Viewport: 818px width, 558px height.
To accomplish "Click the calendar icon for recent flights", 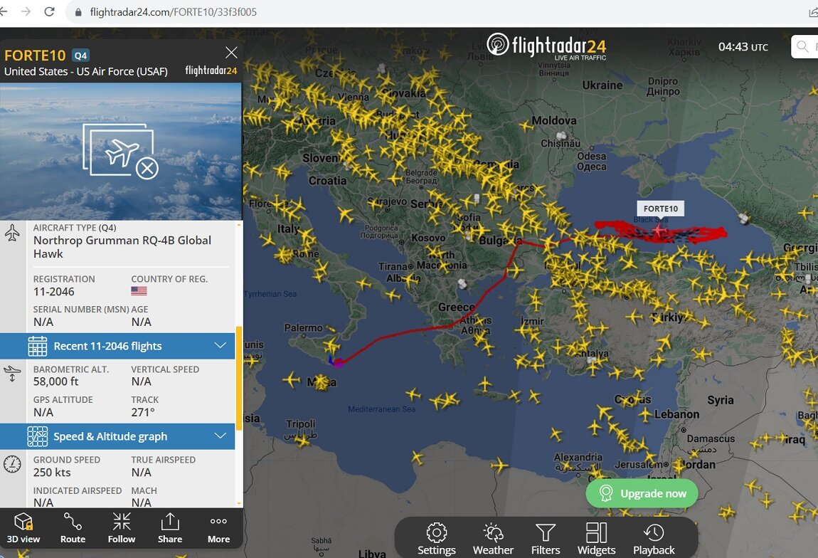I will pos(37,346).
